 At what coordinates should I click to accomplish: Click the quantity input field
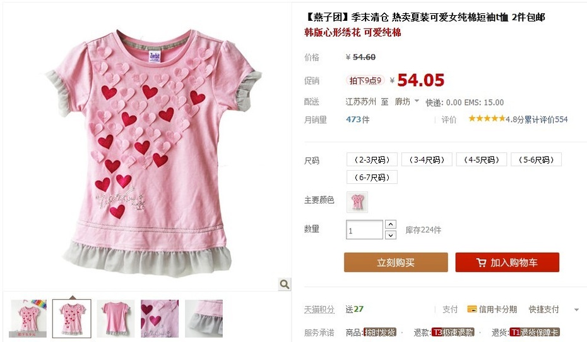[x=364, y=230]
